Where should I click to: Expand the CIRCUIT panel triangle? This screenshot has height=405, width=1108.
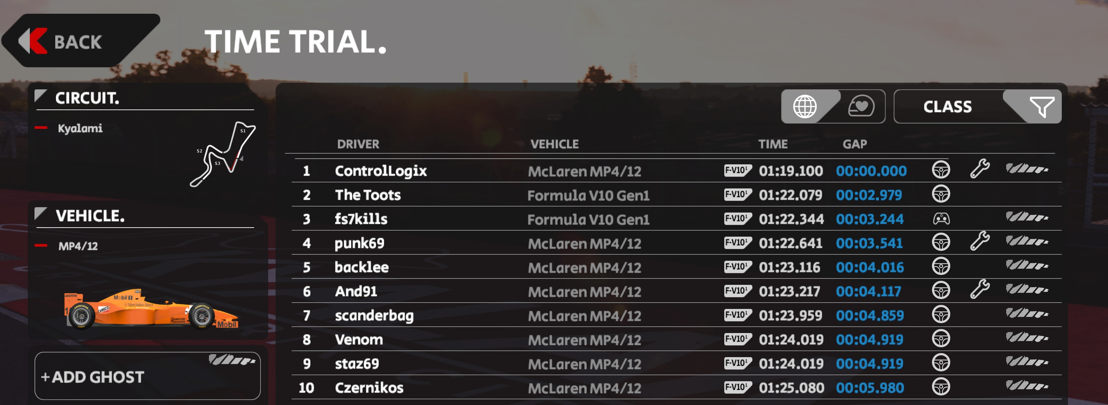[41, 95]
